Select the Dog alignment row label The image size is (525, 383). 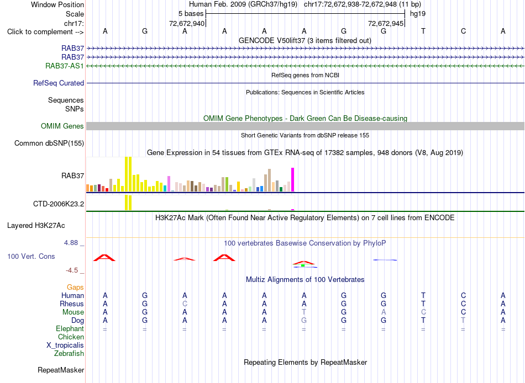coord(78,321)
